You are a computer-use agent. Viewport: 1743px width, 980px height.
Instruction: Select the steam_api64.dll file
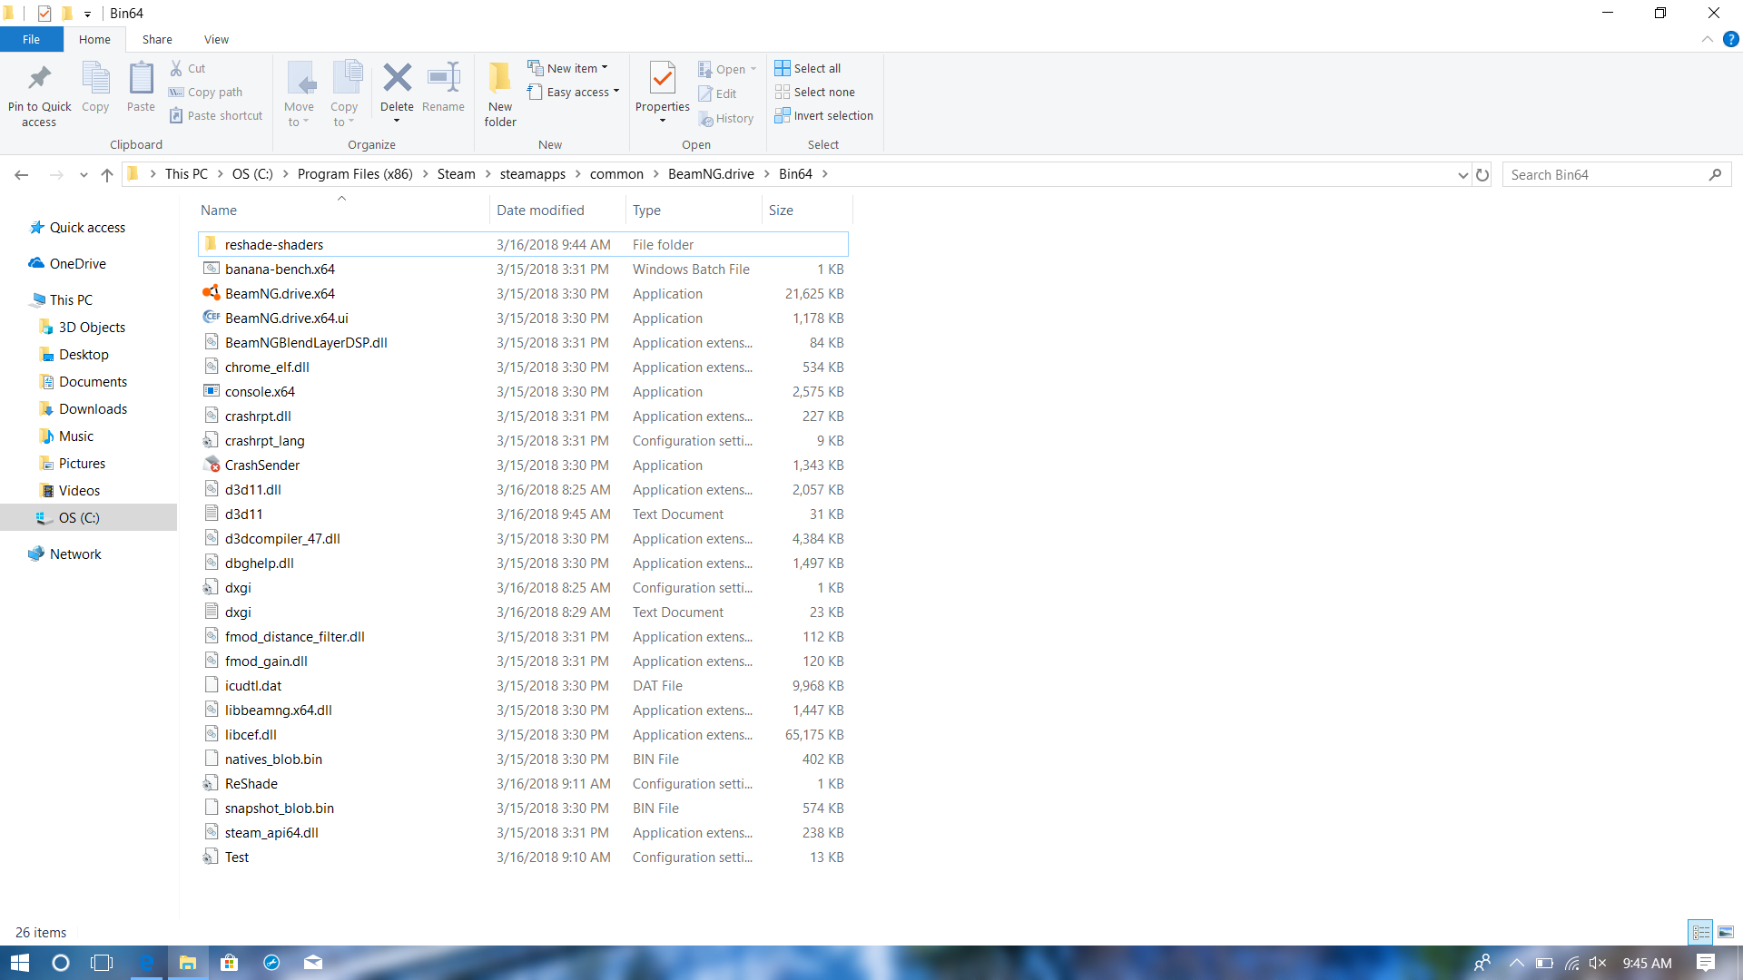tap(523, 832)
